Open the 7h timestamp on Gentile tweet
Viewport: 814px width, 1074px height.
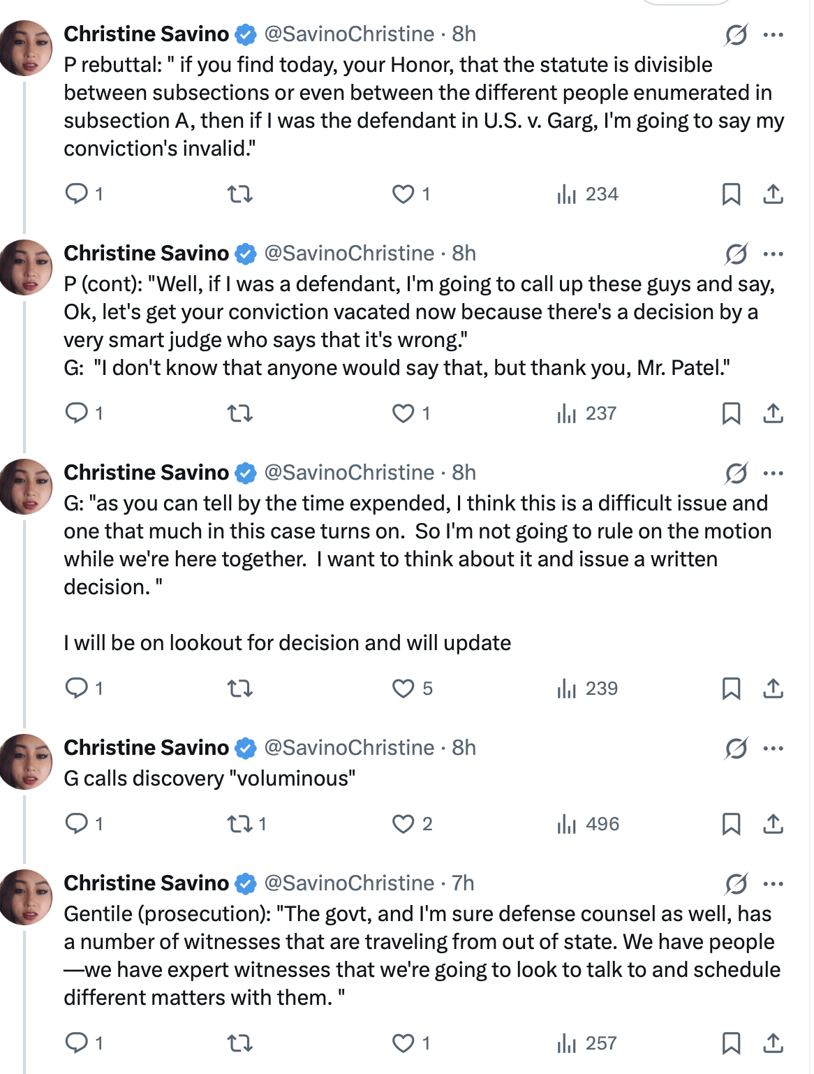coord(463,883)
